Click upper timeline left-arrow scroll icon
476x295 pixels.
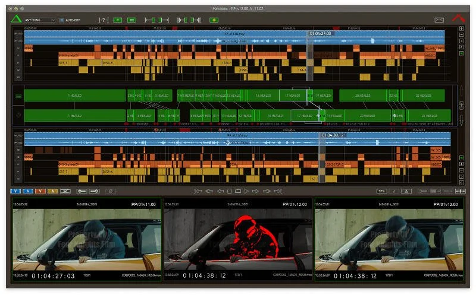click(x=462, y=47)
